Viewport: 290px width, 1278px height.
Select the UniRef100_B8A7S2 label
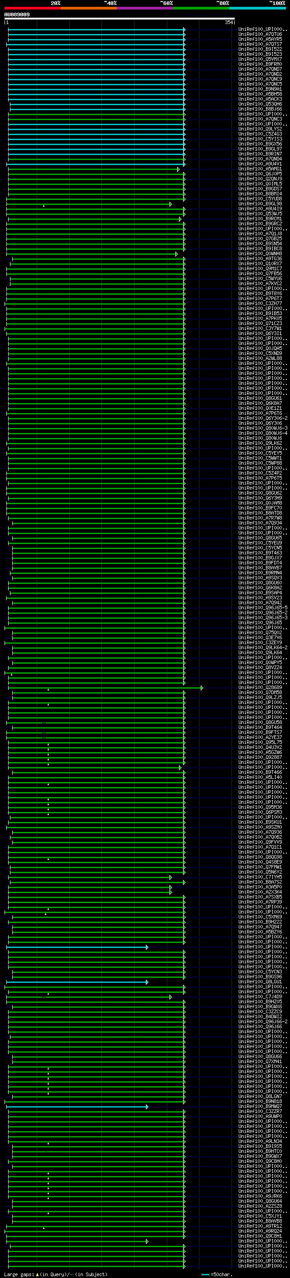coord(260,882)
